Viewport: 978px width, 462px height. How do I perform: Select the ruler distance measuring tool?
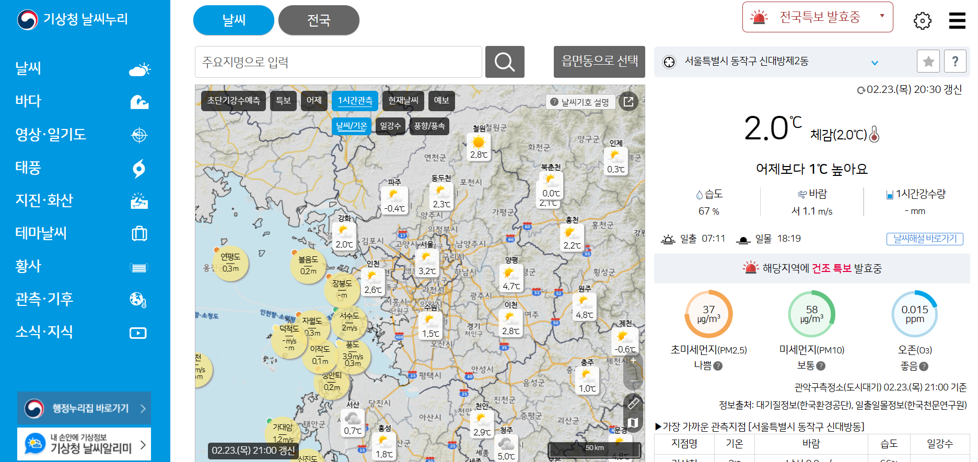[633, 402]
